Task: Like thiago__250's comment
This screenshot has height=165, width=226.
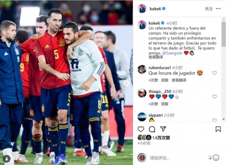Action: coord(214,97)
